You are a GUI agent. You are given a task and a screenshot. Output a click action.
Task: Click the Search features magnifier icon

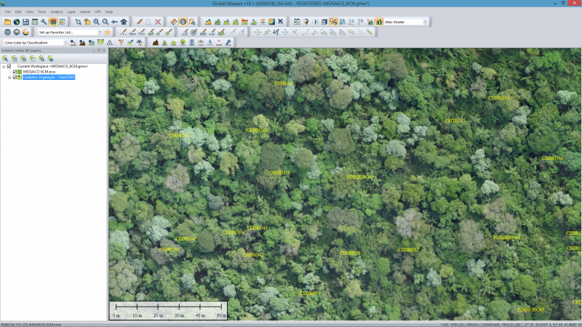[192, 22]
